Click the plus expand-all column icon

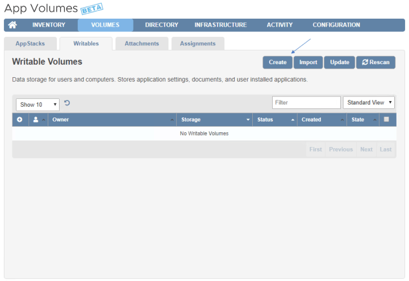coord(19,119)
